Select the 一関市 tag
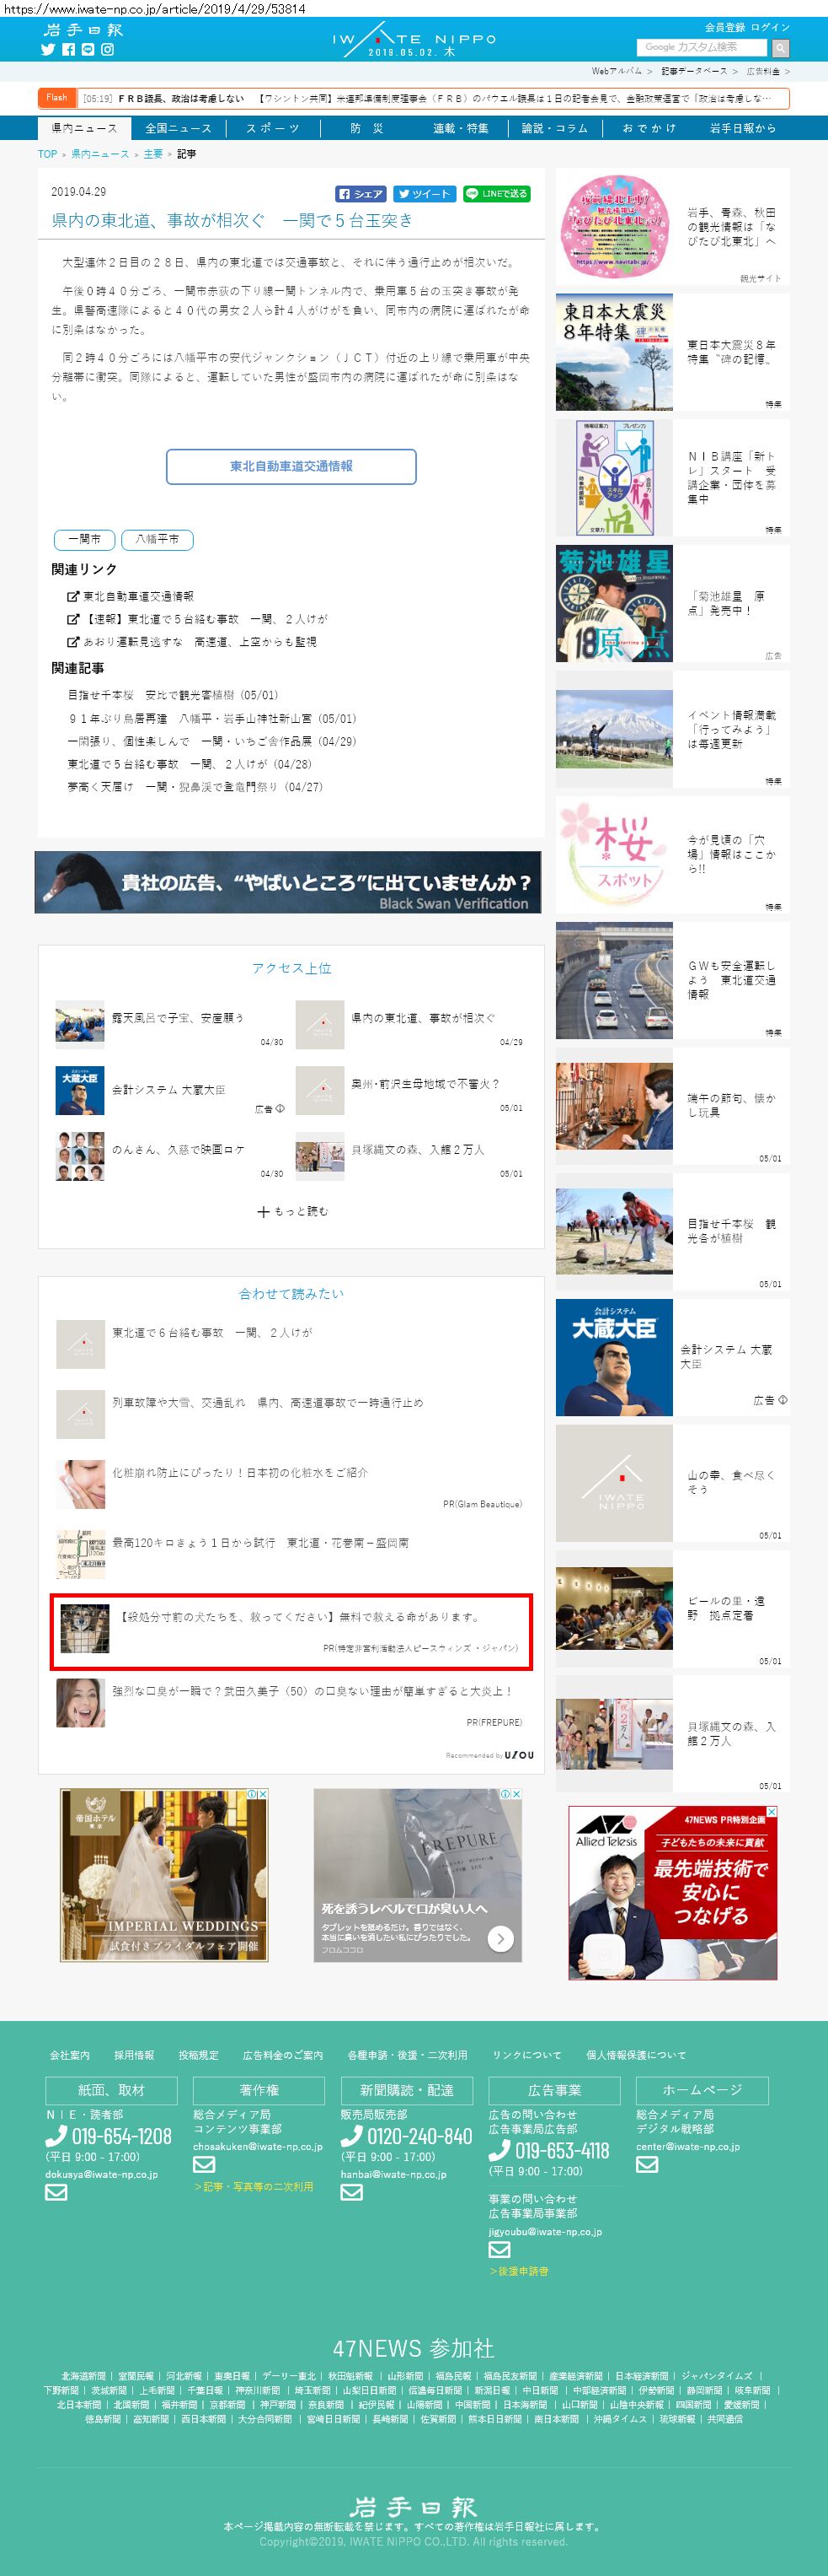 (x=84, y=539)
